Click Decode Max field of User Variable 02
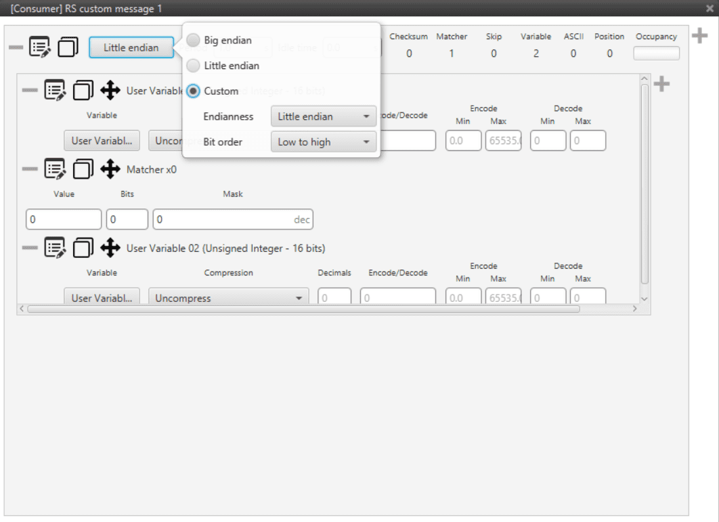Screen dimensions: 719x522 pos(588,298)
